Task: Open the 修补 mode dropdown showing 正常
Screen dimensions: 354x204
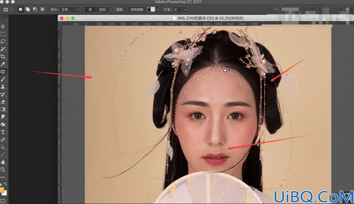Action: coord(70,10)
